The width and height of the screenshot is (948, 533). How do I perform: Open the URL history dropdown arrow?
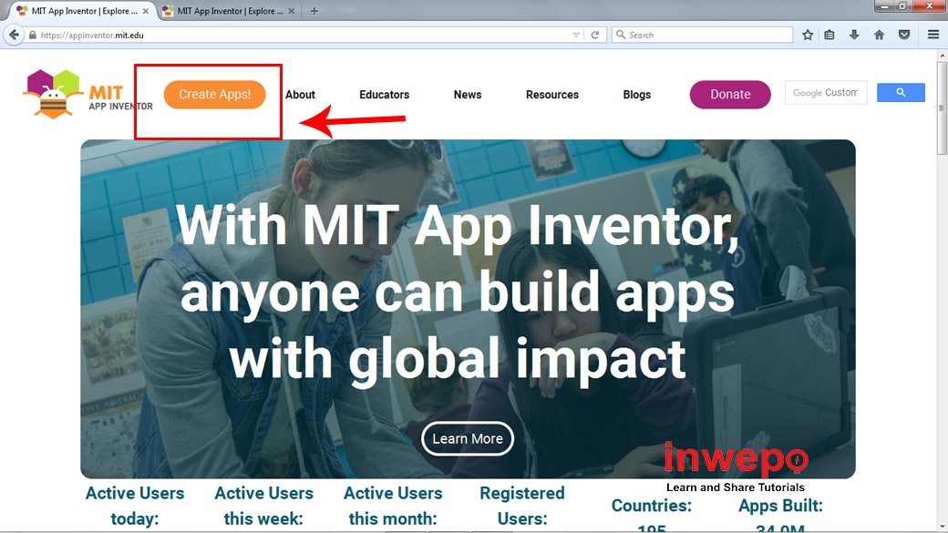[x=575, y=35]
